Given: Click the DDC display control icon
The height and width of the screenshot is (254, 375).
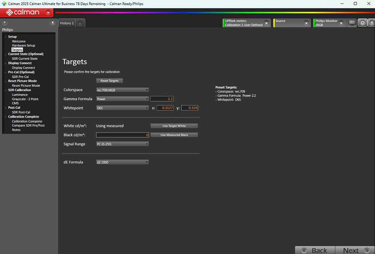Looking at the screenshot, I should coord(352,23).
